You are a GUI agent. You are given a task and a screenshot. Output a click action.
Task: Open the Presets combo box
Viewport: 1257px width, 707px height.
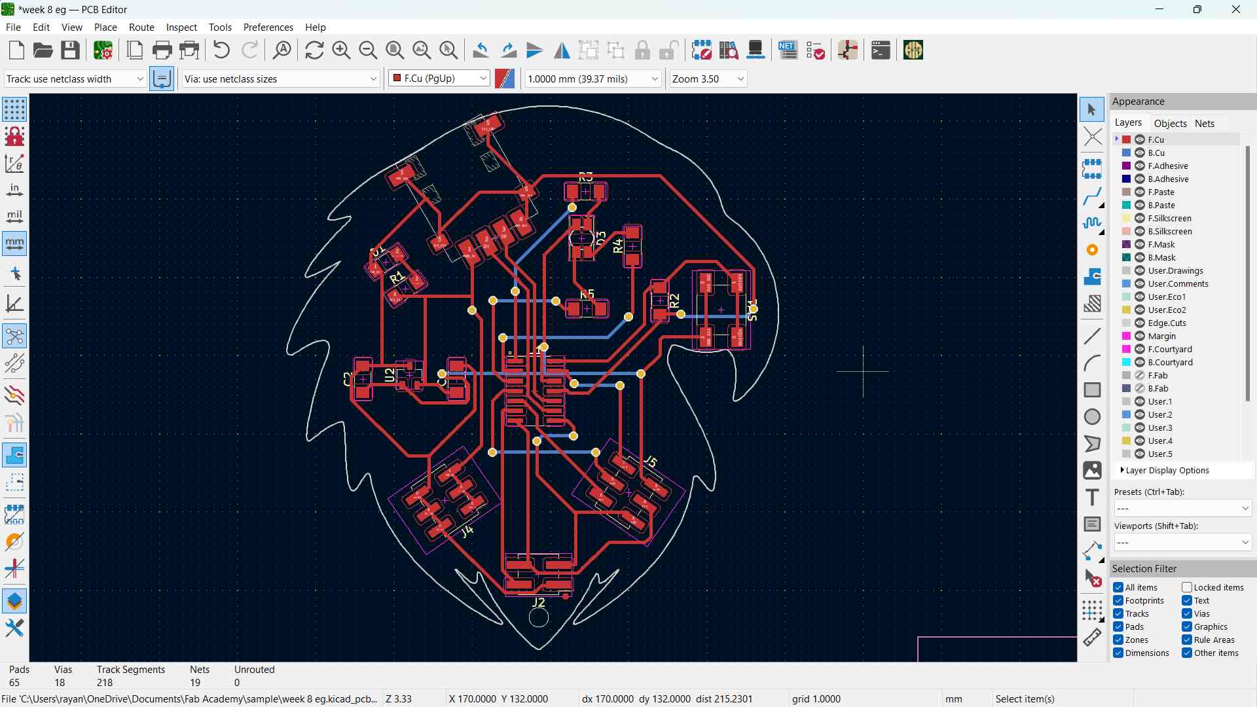1182,509
